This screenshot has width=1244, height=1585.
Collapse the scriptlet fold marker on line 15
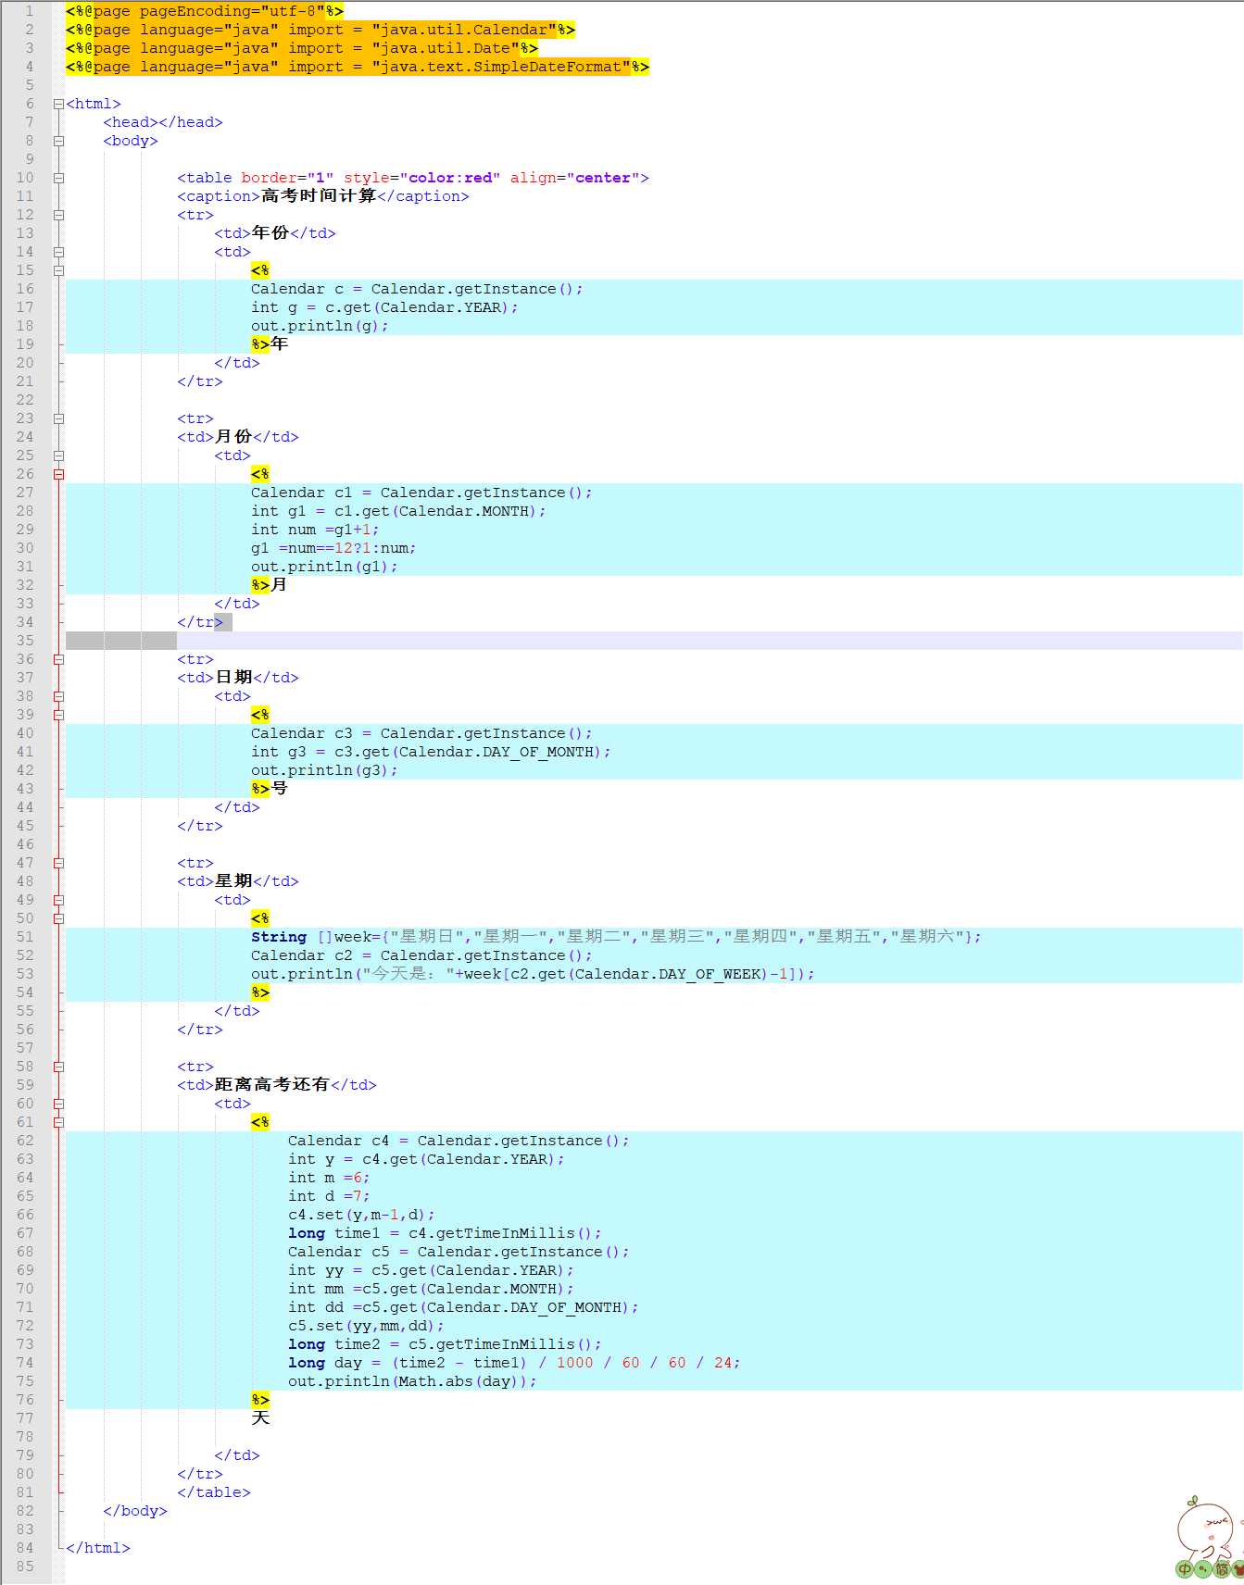point(58,270)
